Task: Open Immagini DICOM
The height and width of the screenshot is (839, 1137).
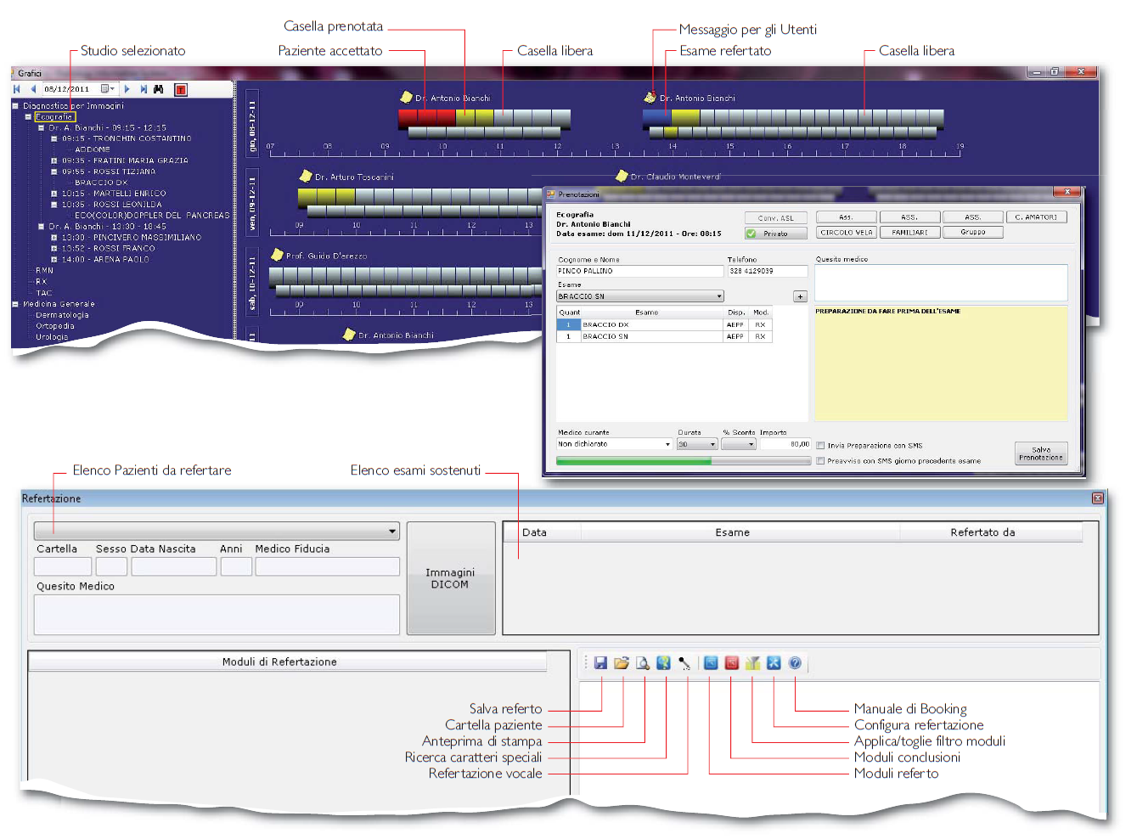Action: tap(450, 578)
